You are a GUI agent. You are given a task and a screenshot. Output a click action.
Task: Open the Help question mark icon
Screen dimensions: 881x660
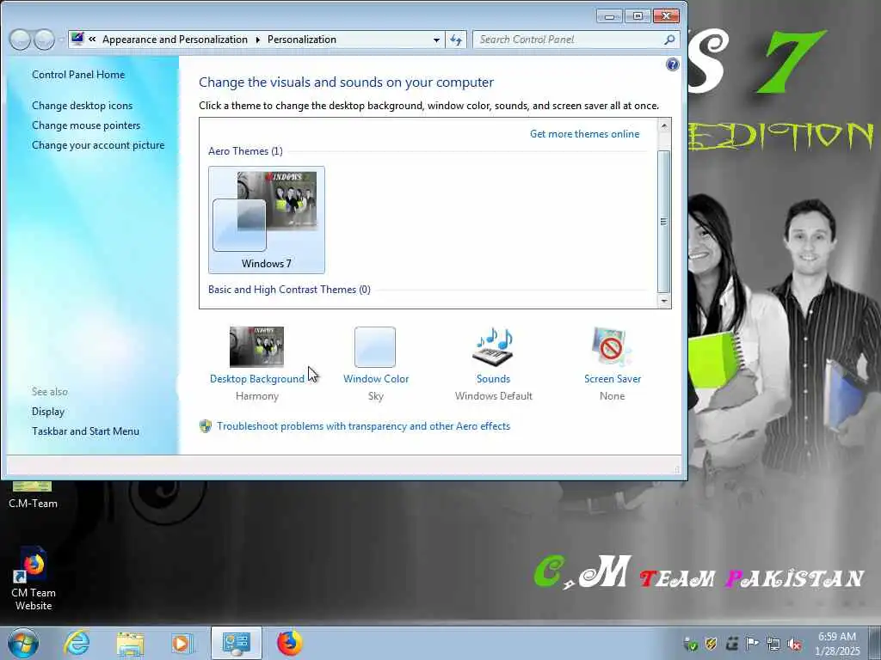coord(672,64)
